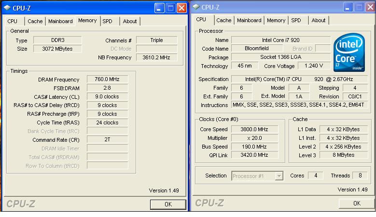Image resolution: width=376 pixels, height=217 pixels.
Task: Open Mainboard tab in left window
Action: point(60,21)
